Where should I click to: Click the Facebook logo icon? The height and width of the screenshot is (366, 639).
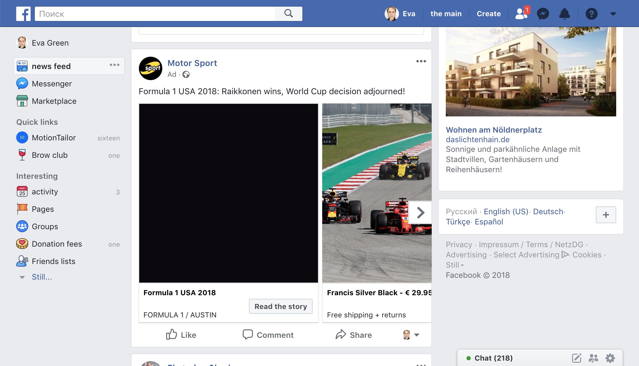click(x=23, y=14)
